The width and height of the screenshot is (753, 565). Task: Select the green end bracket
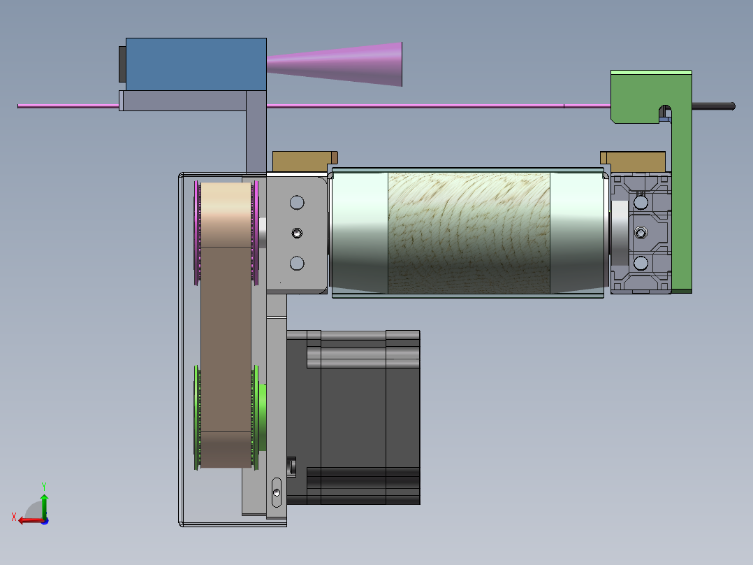(682, 183)
